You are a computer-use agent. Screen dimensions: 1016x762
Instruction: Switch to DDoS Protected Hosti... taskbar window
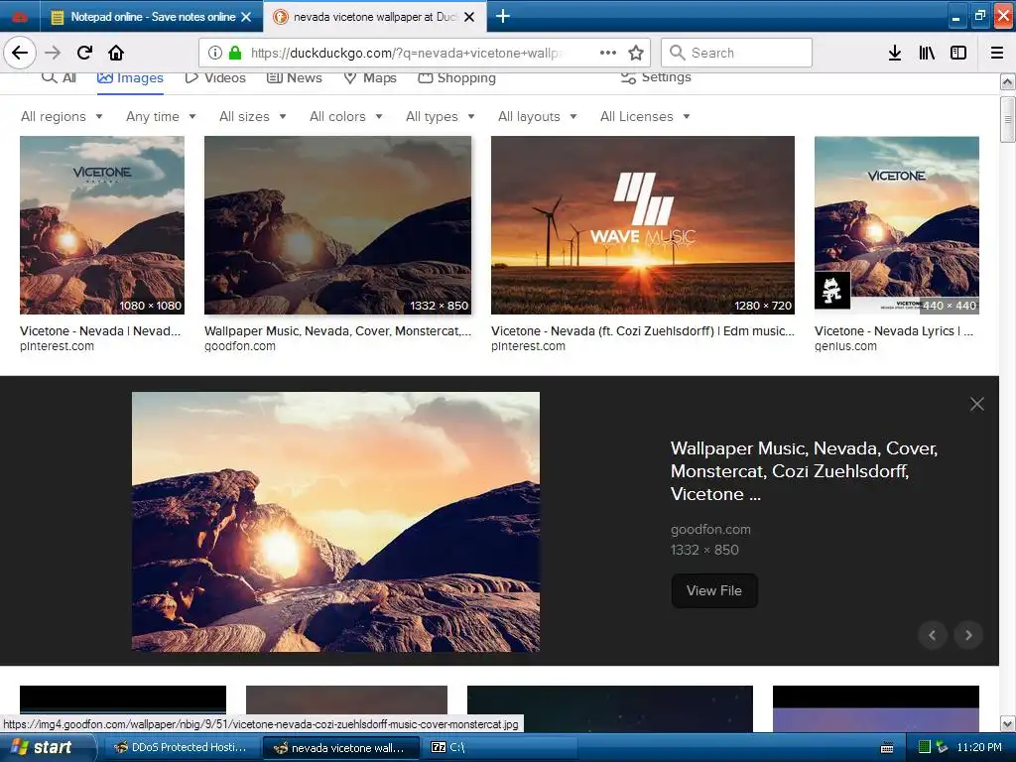pyautogui.click(x=182, y=747)
